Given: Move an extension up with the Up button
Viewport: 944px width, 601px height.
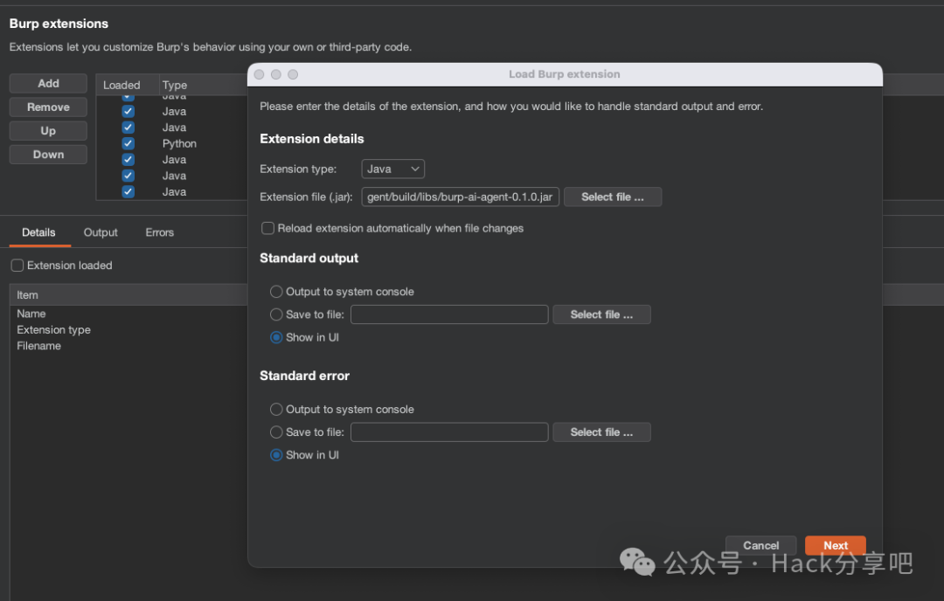Looking at the screenshot, I should [x=47, y=130].
